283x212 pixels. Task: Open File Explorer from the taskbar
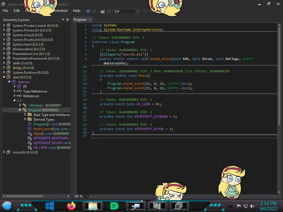coord(93,206)
